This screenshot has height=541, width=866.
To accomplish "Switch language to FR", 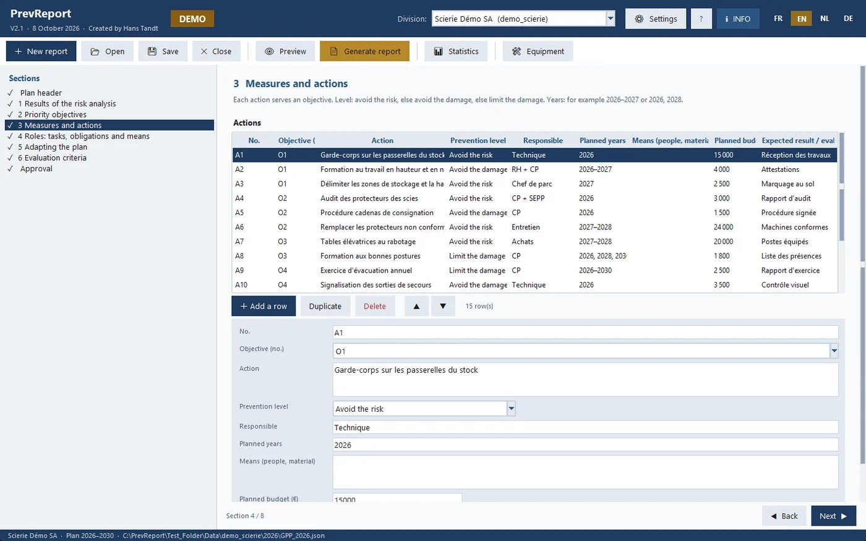I will (x=778, y=19).
